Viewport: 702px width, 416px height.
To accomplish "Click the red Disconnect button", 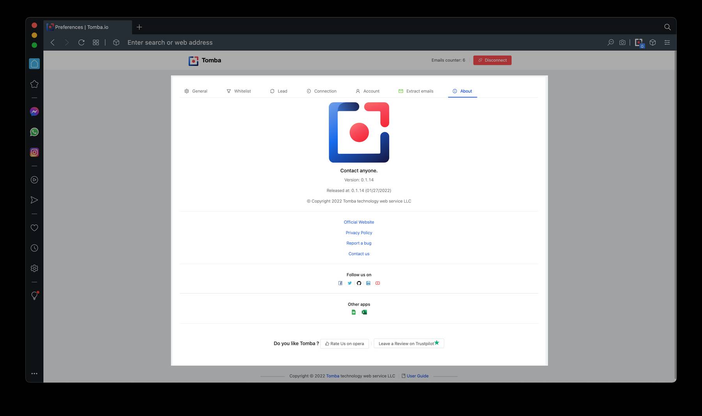I will pos(492,60).
